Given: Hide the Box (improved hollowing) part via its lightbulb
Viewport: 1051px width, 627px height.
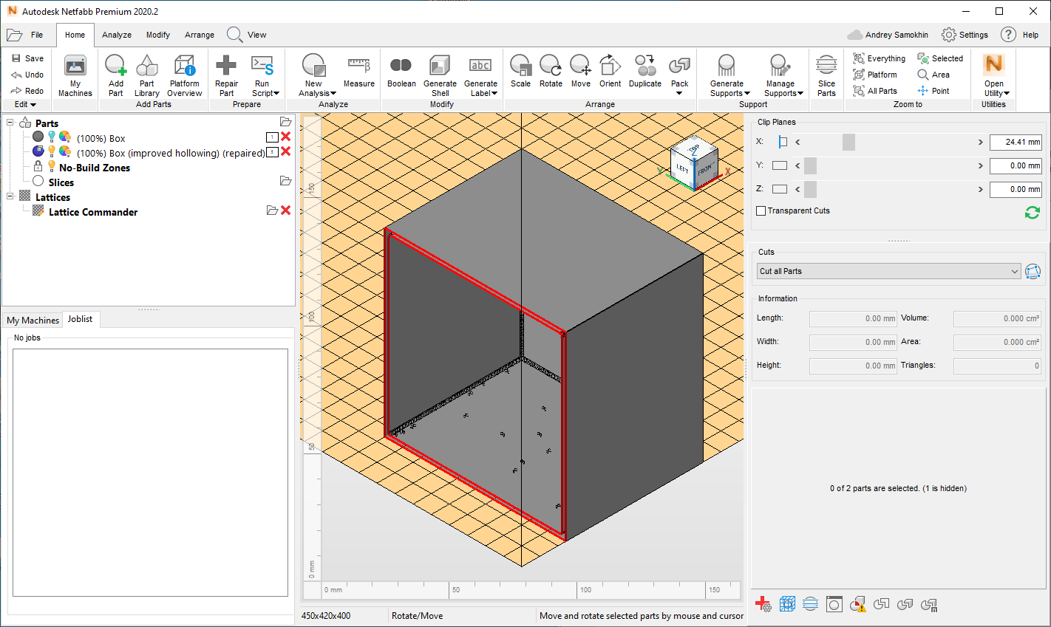Looking at the screenshot, I should (51, 151).
